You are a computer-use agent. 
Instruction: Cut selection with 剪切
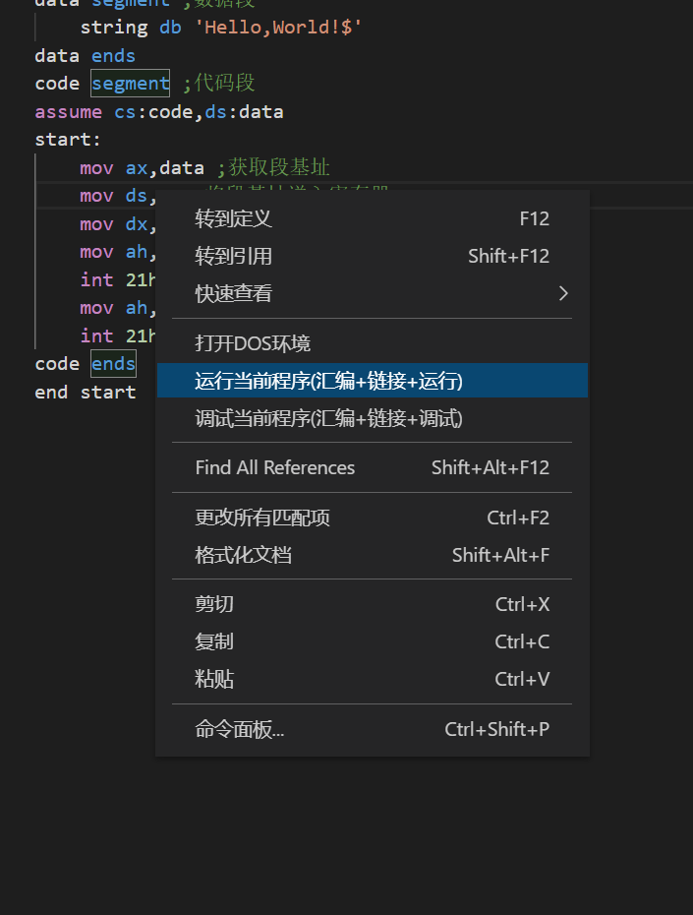212,603
